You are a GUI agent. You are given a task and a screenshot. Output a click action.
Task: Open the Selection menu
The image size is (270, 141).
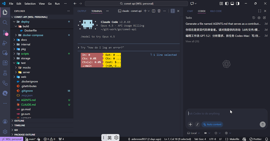click(30, 4)
